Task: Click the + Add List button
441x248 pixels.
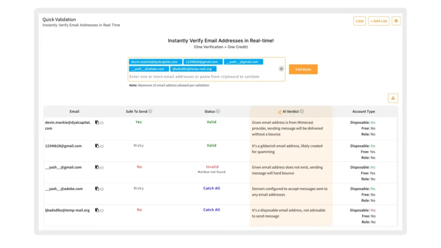Action: pos(379,21)
